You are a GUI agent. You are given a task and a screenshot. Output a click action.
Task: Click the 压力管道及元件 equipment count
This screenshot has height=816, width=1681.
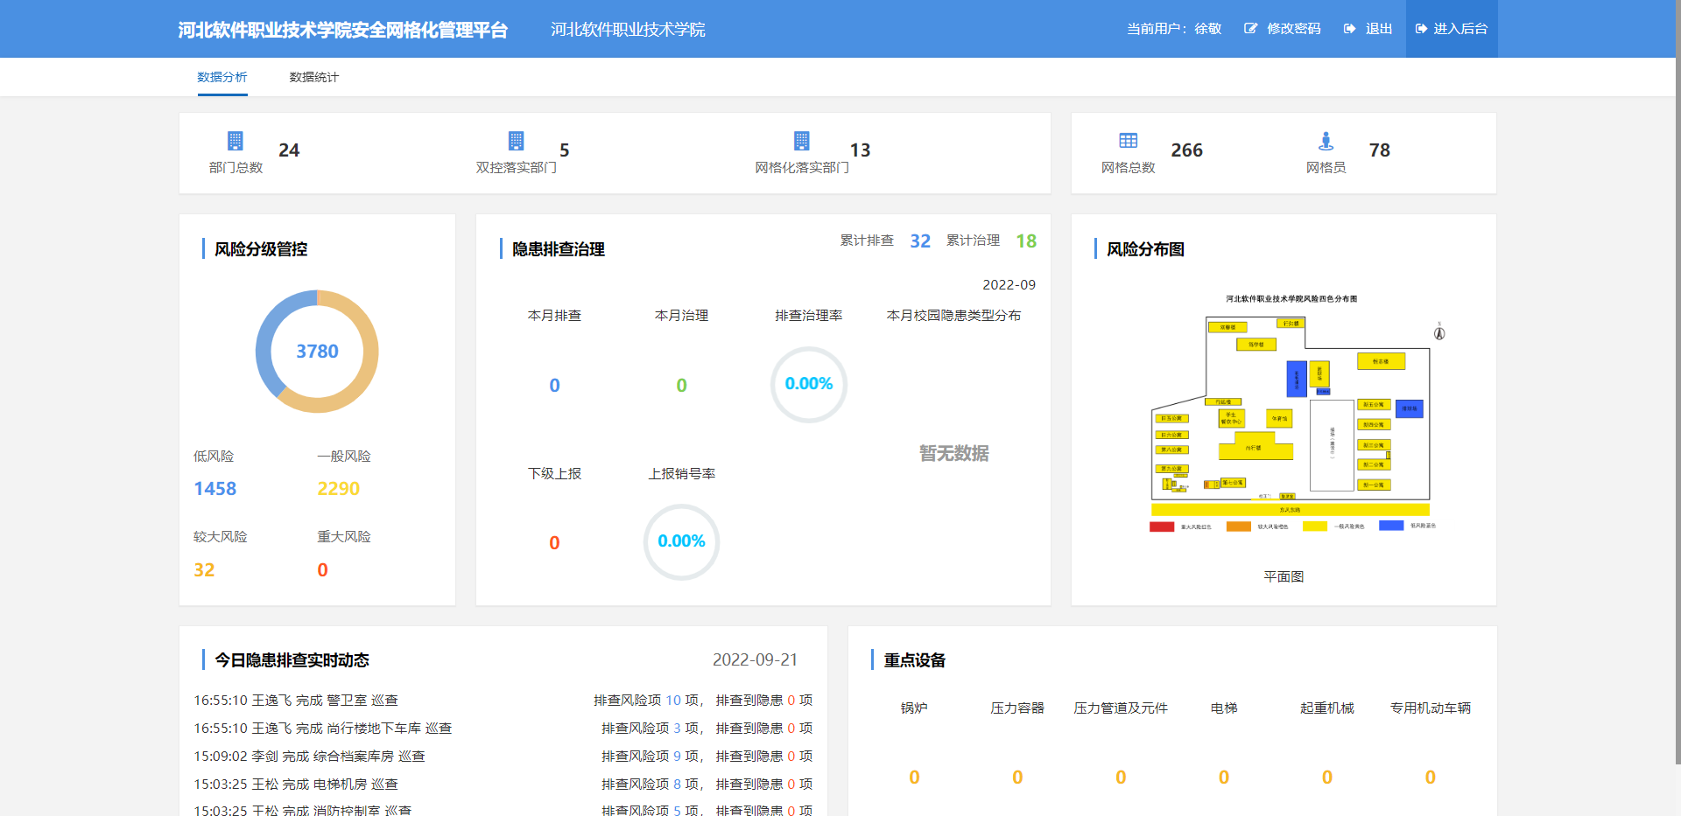coord(1121,778)
